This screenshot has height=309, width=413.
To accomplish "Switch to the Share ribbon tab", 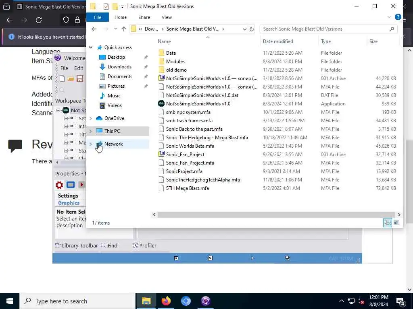I will click(x=144, y=17).
